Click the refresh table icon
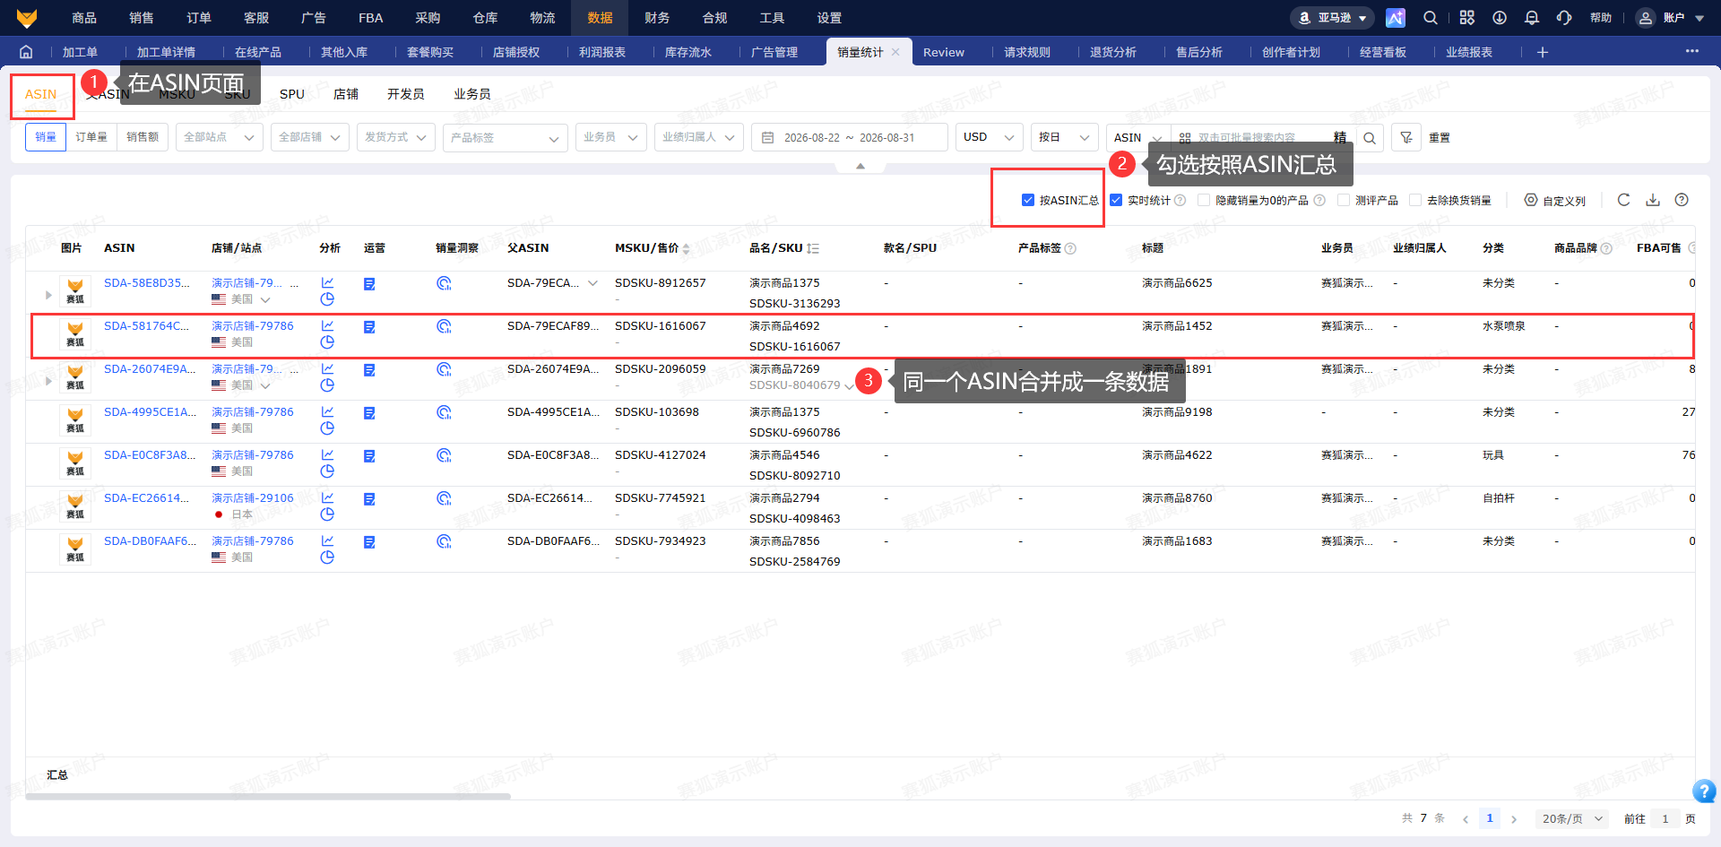This screenshot has height=847, width=1721. (1623, 200)
